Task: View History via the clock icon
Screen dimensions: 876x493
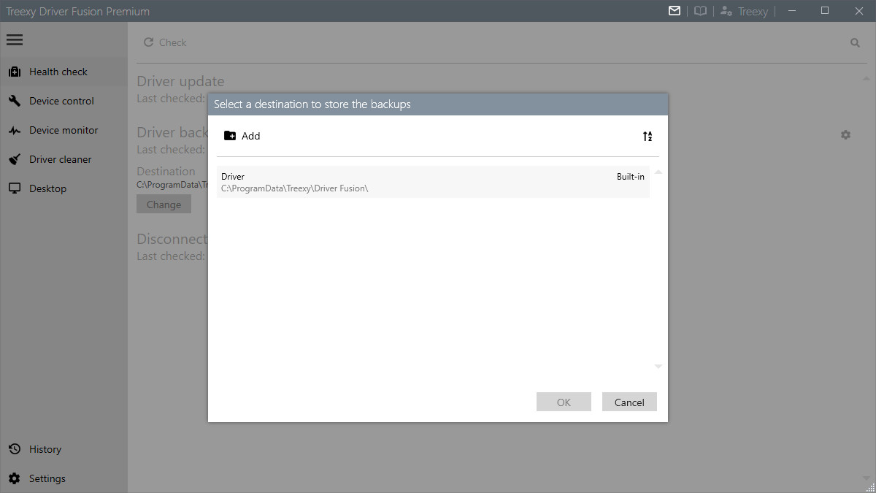Action: click(15, 448)
